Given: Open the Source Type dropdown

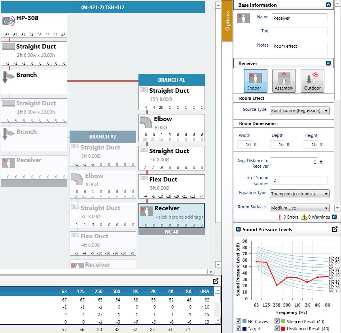Looking at the screenshot, I should tap(299, 110).
